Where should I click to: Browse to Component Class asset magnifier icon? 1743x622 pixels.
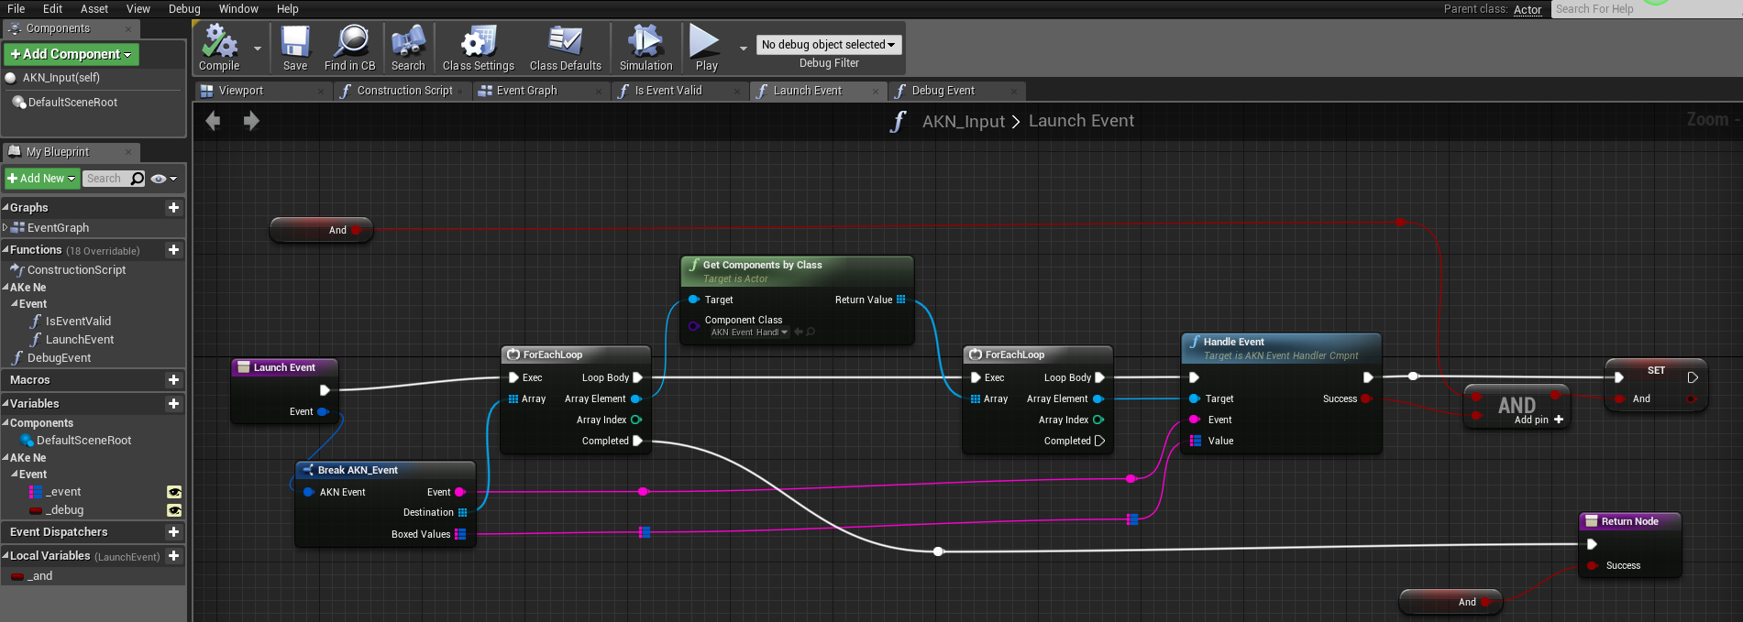[811, 332]
